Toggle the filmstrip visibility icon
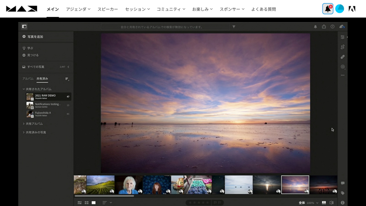This screenshot has height=206, width=366. click(324, 203)
